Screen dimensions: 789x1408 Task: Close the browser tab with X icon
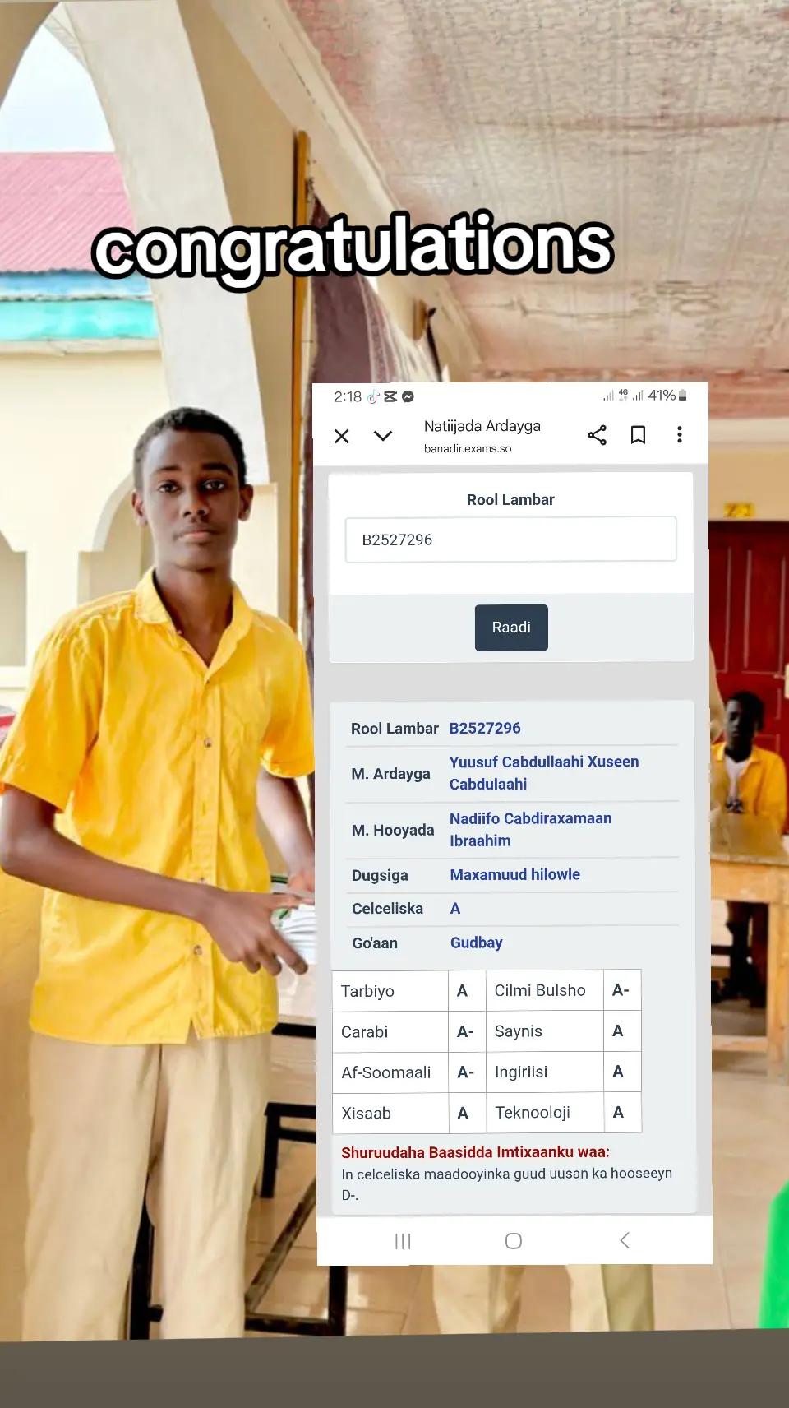pos(342,436)
